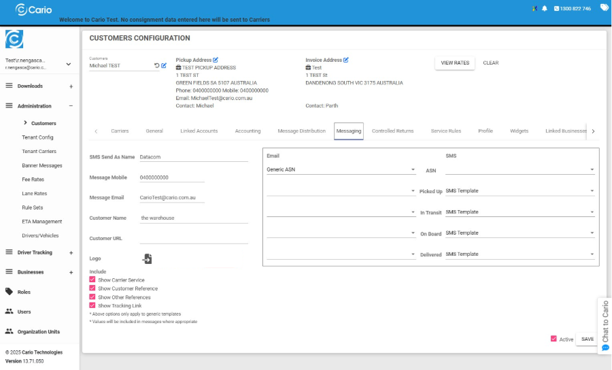This screenshot has width=612, height=370.
Task: Click the SMS Send As Name field
Action: pos(193,156)
